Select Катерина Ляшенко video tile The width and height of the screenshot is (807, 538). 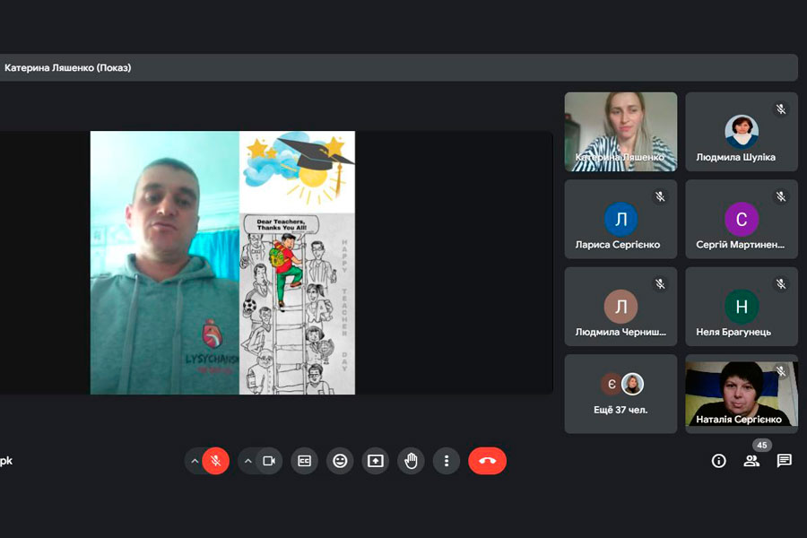(x=620, y=132)
